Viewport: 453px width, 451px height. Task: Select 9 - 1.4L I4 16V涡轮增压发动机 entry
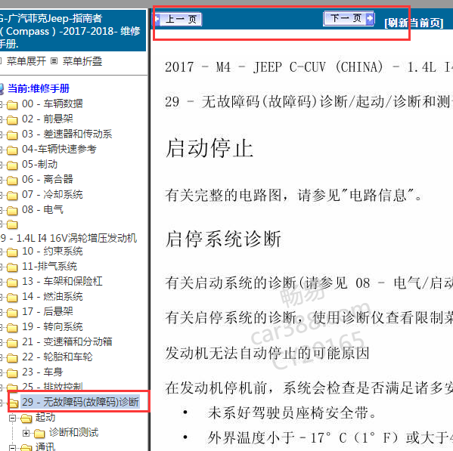(x=69, y=238)
